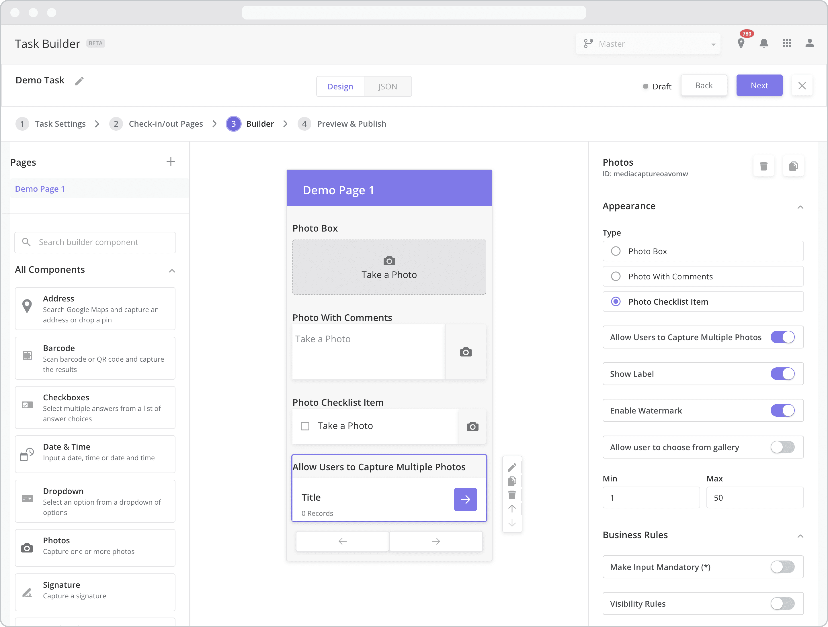Click the Photo With Comments text area
The image size is (828, 627).
369,352
